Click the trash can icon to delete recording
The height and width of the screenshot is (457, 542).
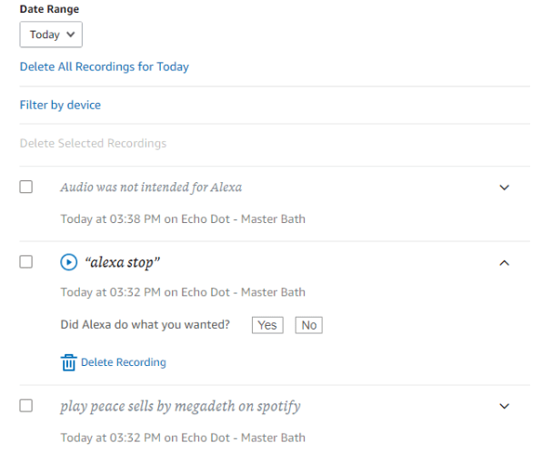[x=68, y=362]
